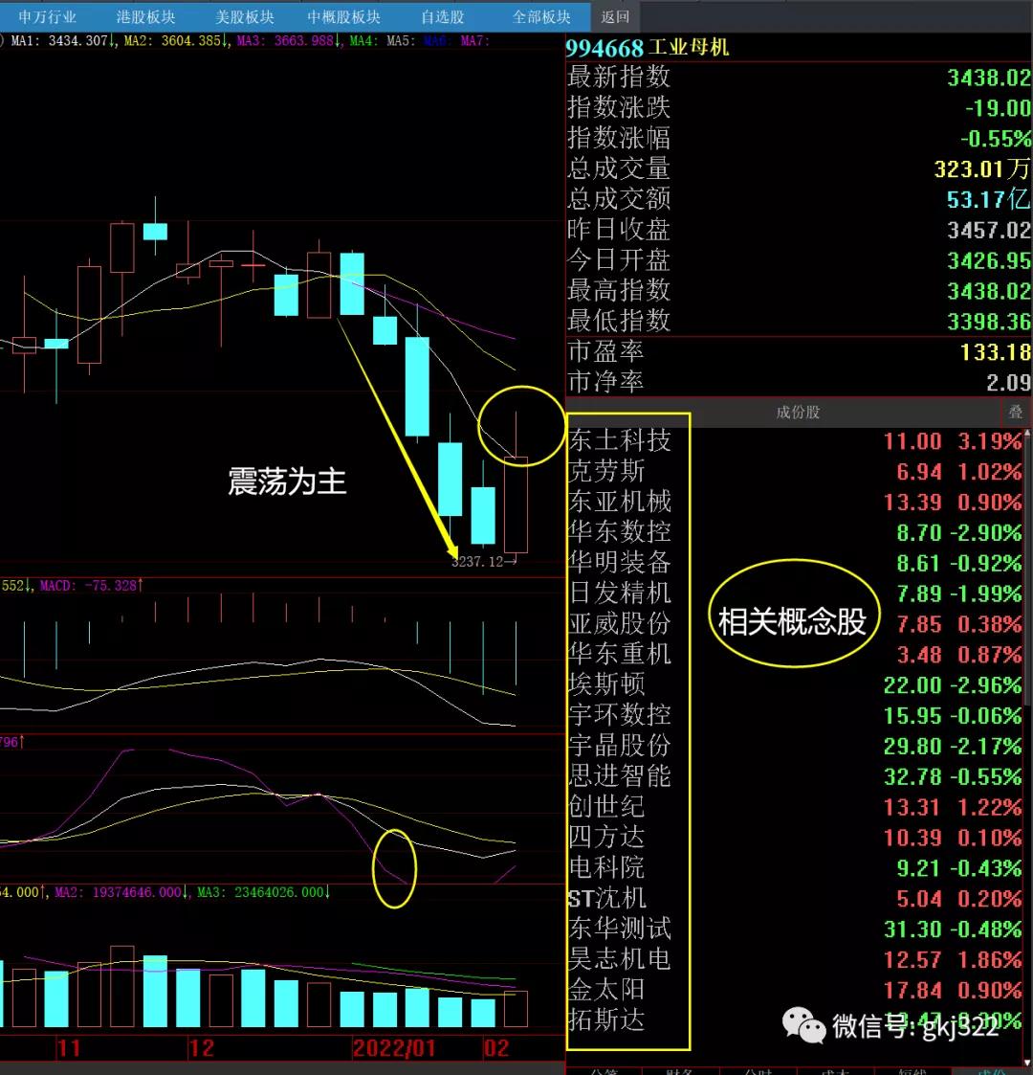Select the 昊志机电 stock row
The height and width of the screenshot is (1075, 1033).
(795, 960)
